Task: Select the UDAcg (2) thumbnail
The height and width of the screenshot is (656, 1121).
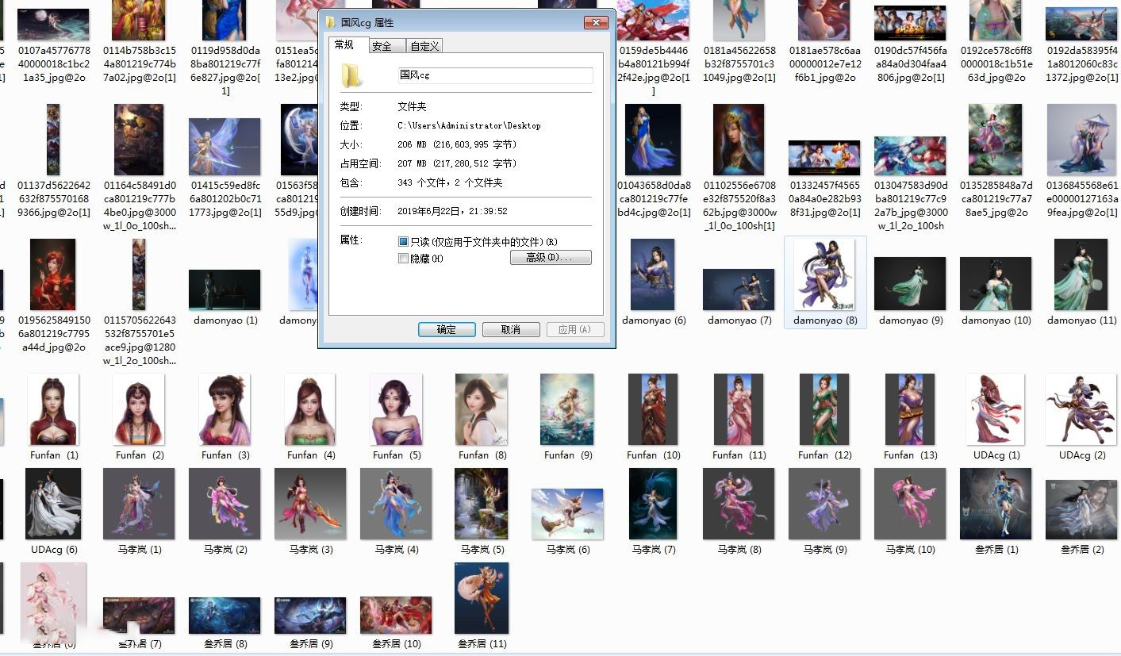Action: (1081, 409)
